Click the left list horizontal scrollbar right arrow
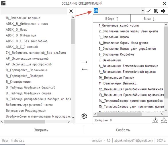The image size is (168, 145). click(69, 122)
